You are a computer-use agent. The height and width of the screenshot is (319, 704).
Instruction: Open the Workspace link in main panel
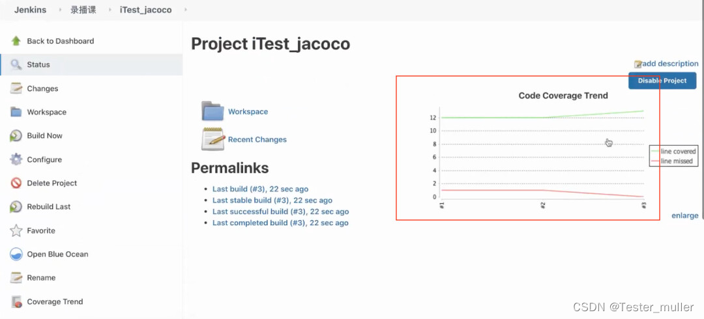pyautogui.click(x=248, y=112)
